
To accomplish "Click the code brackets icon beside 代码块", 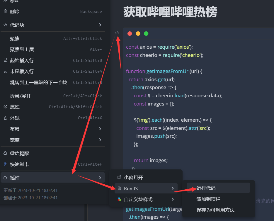I will pyautogui.click(x=5, y=25).
